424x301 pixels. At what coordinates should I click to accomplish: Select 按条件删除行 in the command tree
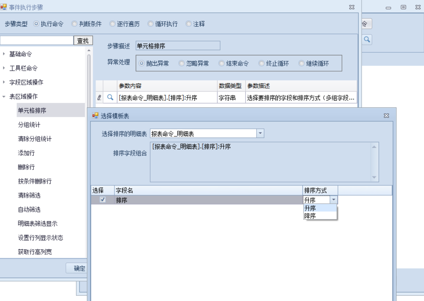(35, 181)
